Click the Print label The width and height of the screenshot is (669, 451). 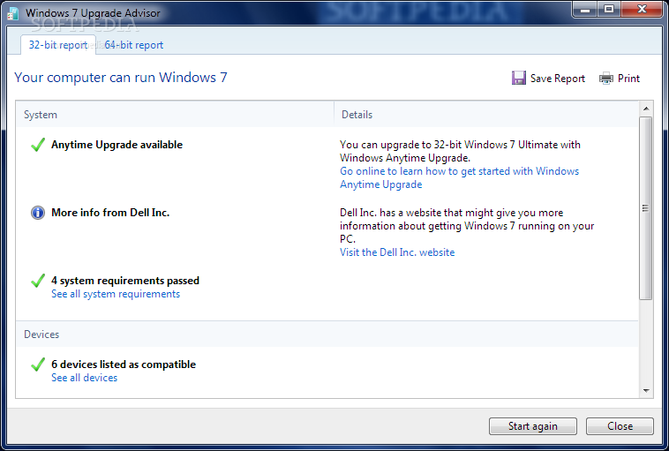[628, 79]
